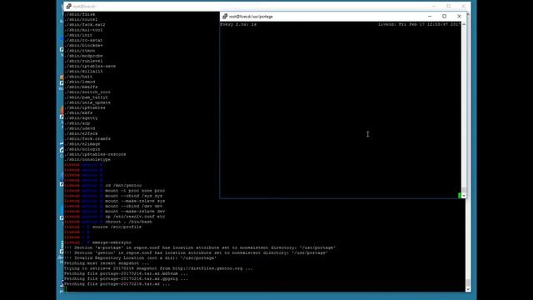Click the scrollbar thumb of the background terminal window
This screenshot has width=533, height=300.
click(468, 282)
